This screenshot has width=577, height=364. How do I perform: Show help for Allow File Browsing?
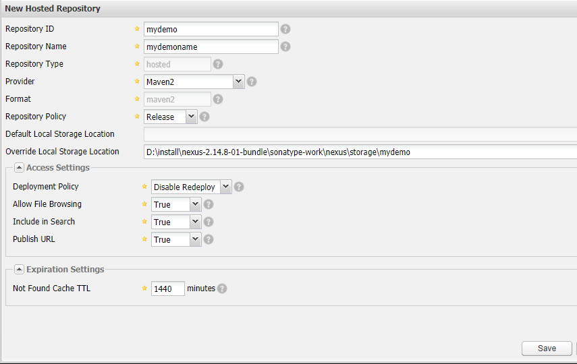209,204
